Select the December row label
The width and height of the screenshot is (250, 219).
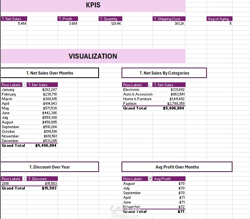[14, 141]
